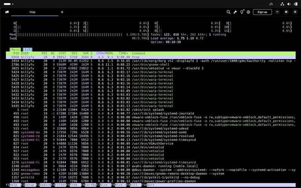
Task: Select the htop terminal tab
Action: tap(33, 12)
